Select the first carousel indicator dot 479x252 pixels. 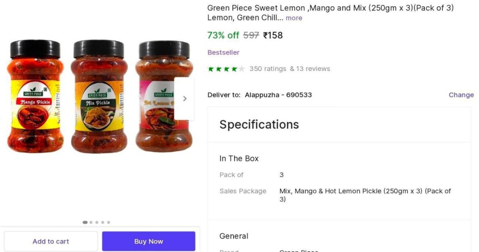click(85, 222)
